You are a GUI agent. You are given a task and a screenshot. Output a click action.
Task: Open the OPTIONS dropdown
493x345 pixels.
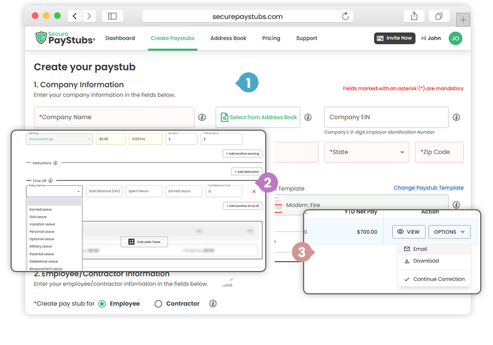[449, 232]
